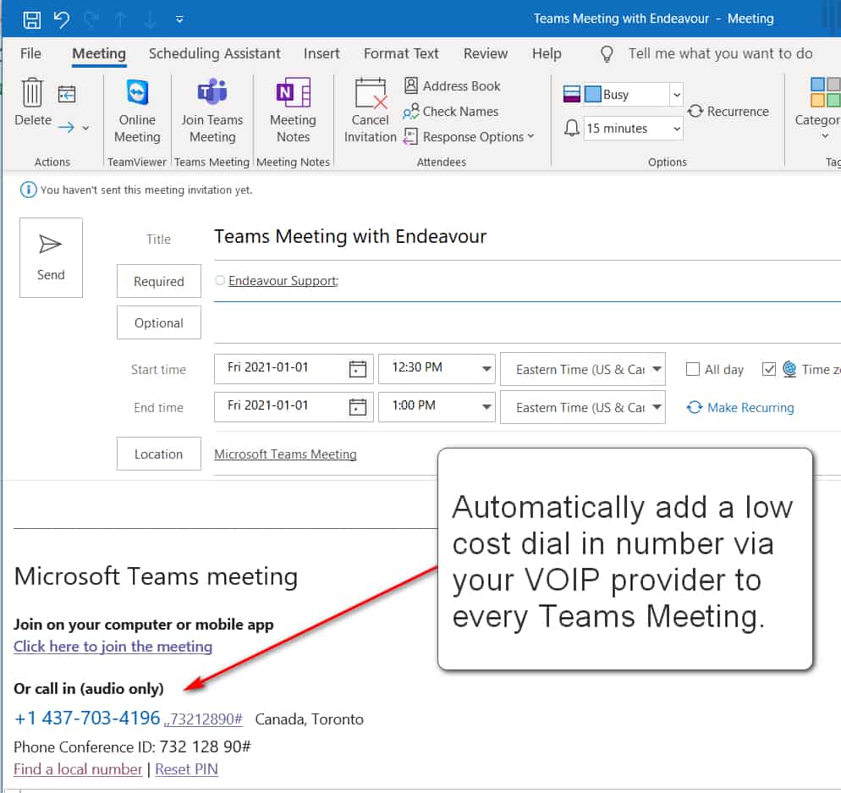Screen dimensions: 841x793
Task: Click the Undo arrow icon
Action: click(62, 19)
